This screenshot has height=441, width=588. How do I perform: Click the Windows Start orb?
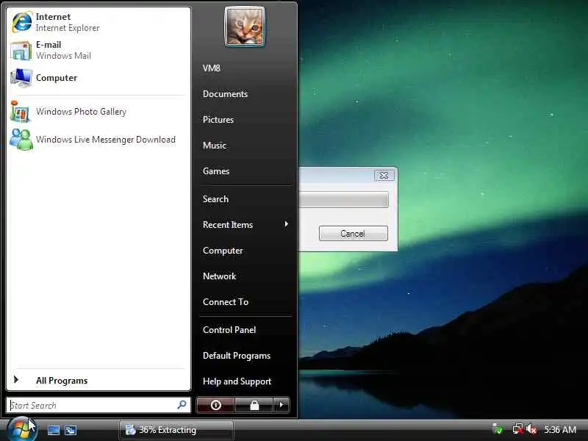pyautogui.click(x=21, y=429)
